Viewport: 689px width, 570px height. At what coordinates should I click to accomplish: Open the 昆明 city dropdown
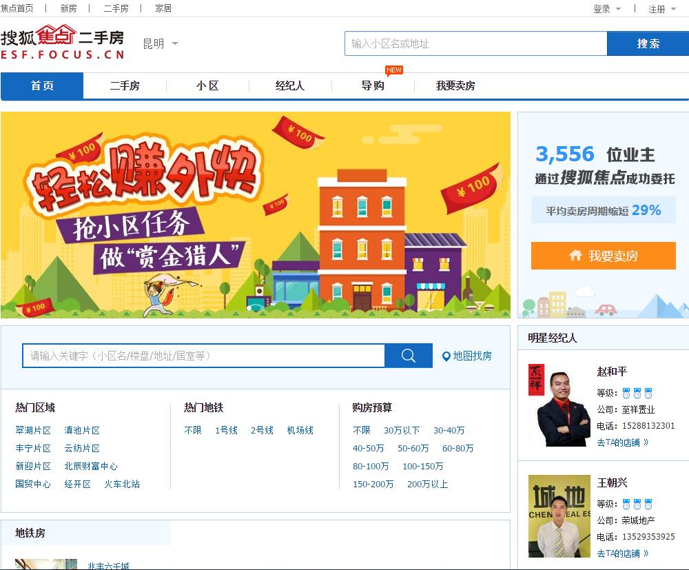coord(161,43)
